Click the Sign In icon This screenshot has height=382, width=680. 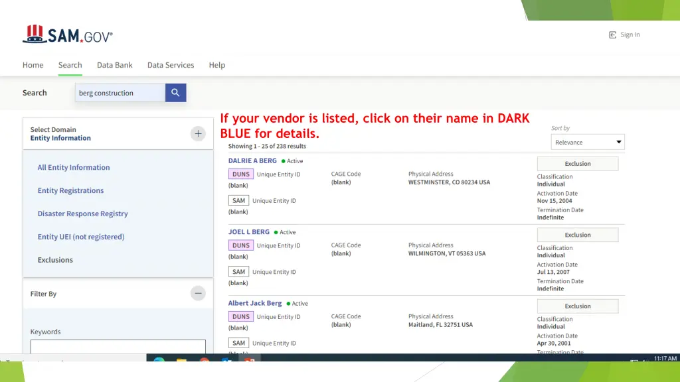point(612,34)
